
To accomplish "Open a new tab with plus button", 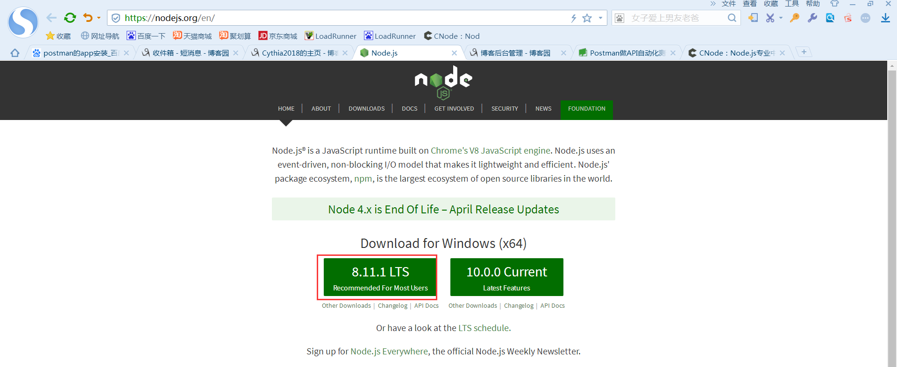I will pos(804,52).
